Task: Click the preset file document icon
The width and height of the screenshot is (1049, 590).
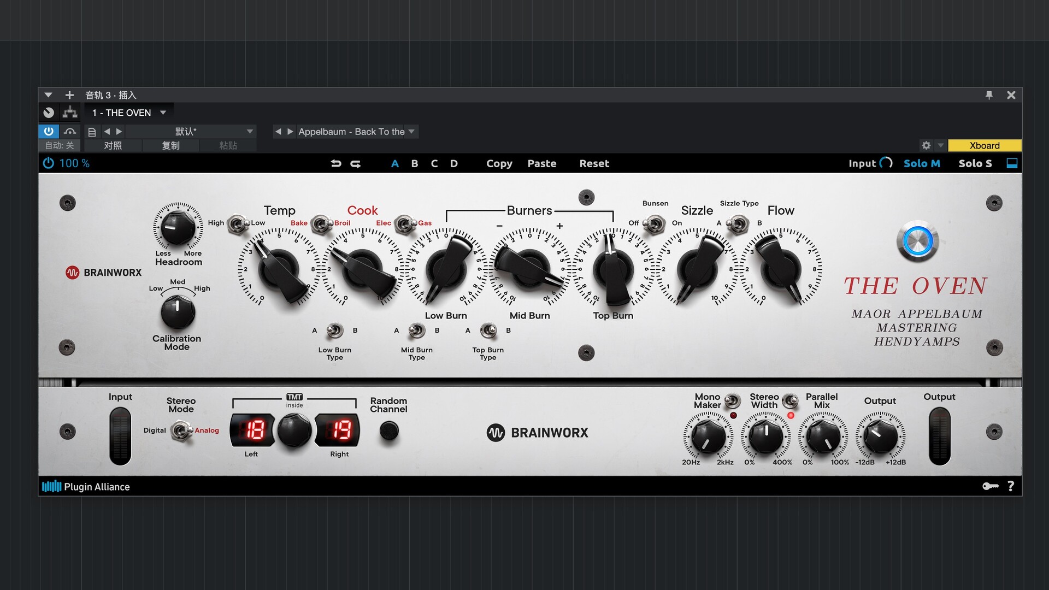Action: coord(92,132)
